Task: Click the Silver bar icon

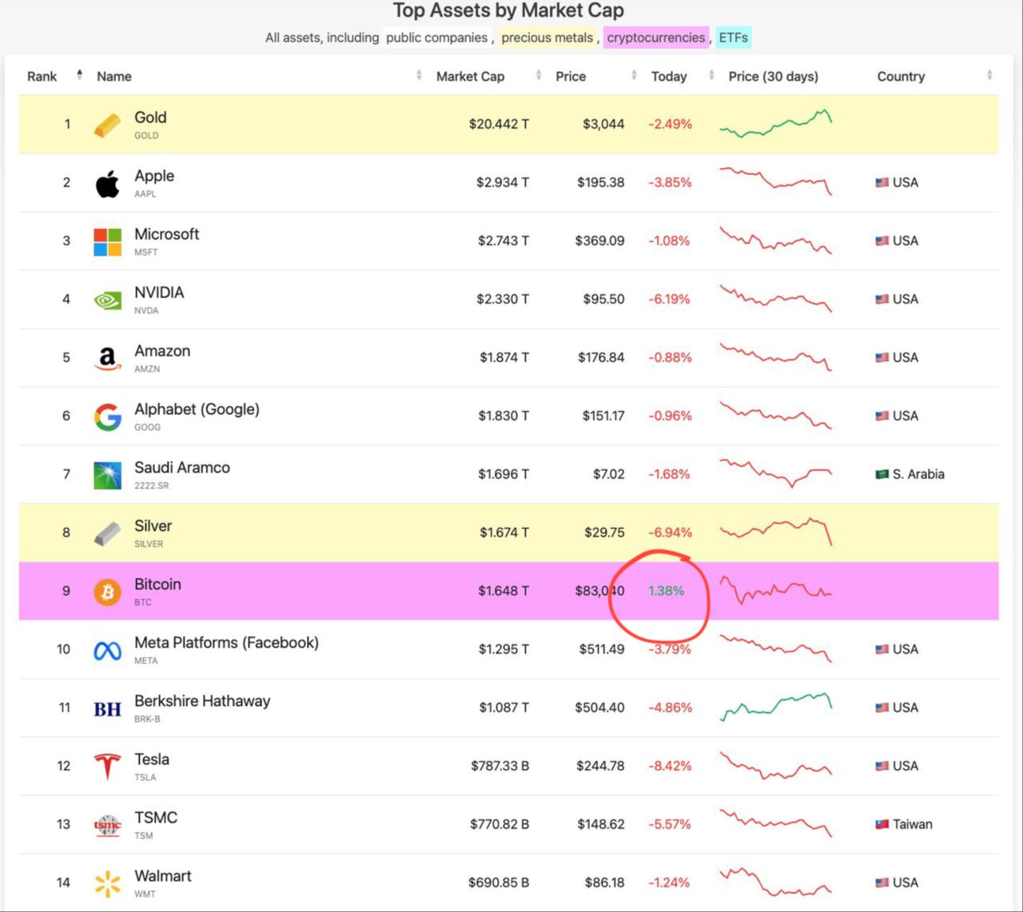Action: (x=108, y=533)
